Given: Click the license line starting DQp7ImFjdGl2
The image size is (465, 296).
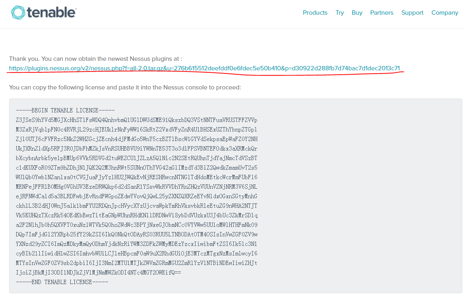Looking at the screenshot, I should (x=136, y=234).
